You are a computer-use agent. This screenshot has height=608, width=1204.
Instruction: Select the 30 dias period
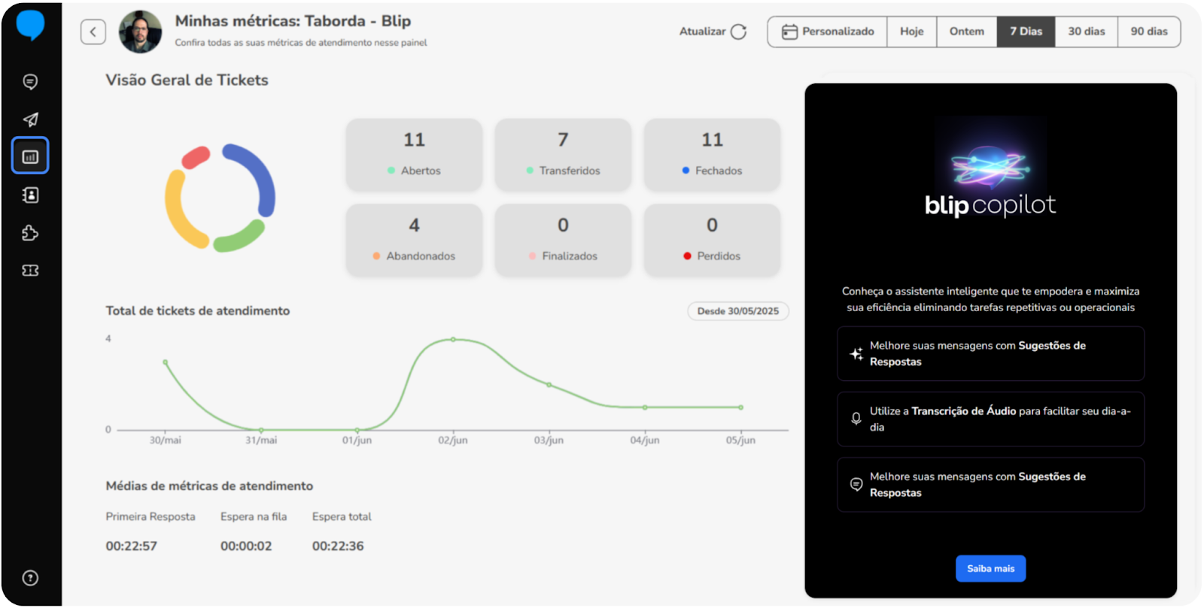1086,32
